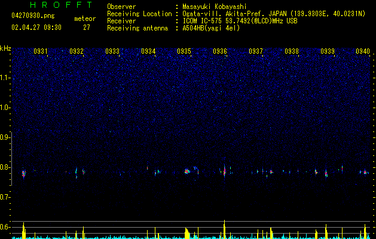The height and width of the screenshot is (239, 376).
Task: Click the 0.7 frequency axis label
Action: coord(4,197)
